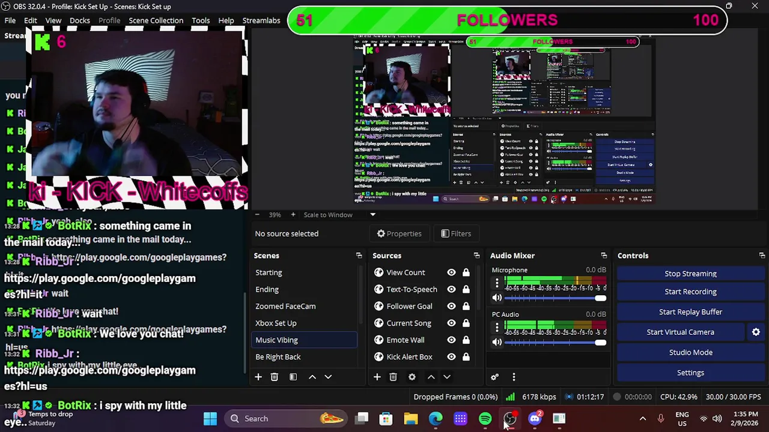The width and height of the screenshot is (769, 432).
Task: Open Spotify from the taskbar
Action: pos(485,419)
